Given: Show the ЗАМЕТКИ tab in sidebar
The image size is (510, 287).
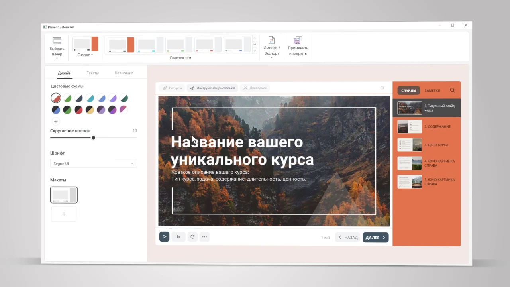Looking at the screenshot, I should [432, 90].
